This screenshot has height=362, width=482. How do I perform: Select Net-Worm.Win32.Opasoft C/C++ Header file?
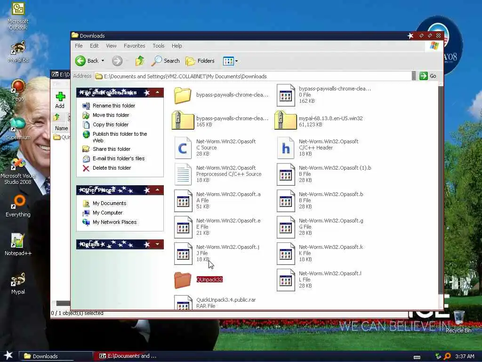click(x=286, y=148)
